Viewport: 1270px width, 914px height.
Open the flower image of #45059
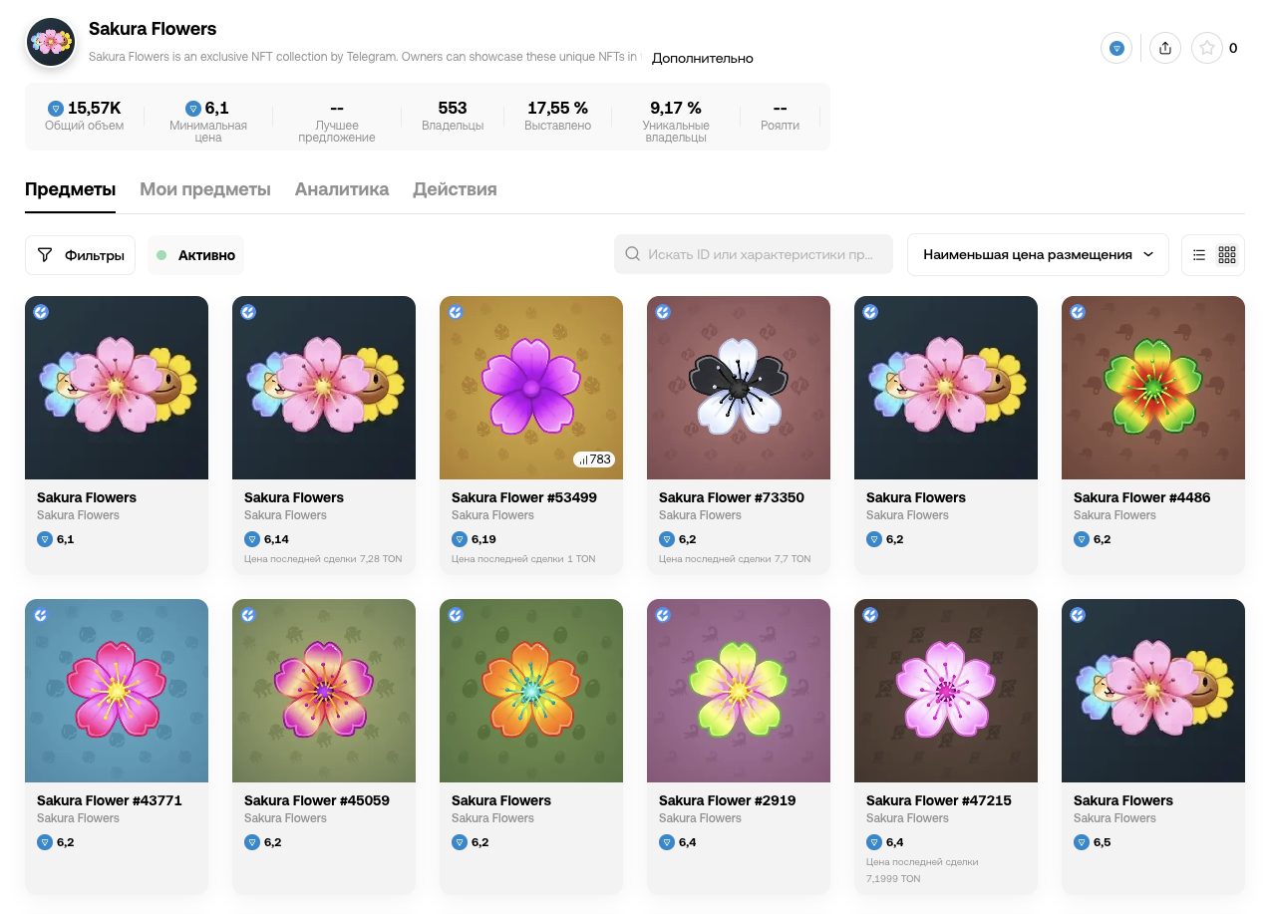(324, 691)
